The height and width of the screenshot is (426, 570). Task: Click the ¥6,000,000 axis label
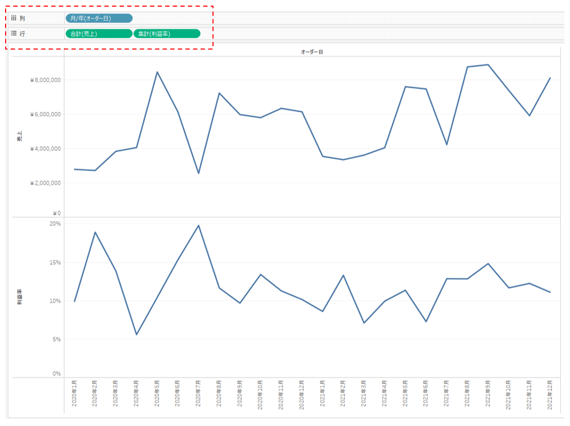[x=45, y=114]
